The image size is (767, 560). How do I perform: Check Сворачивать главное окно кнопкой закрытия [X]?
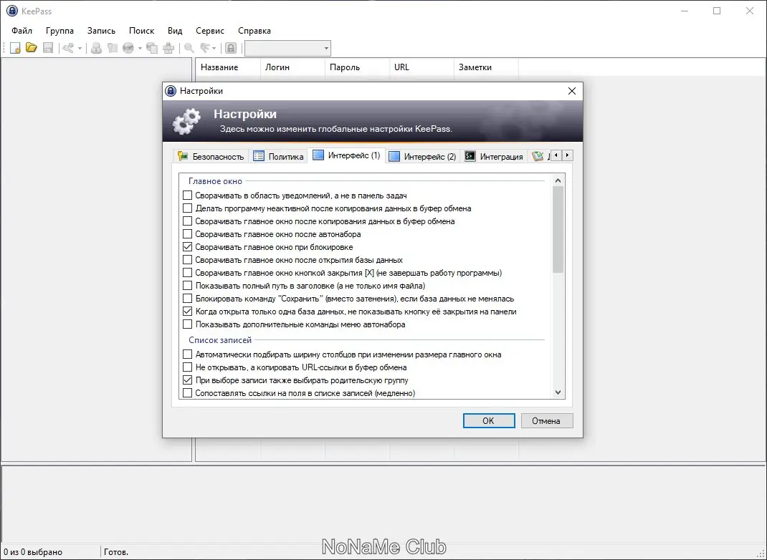[x=187, y=273]
